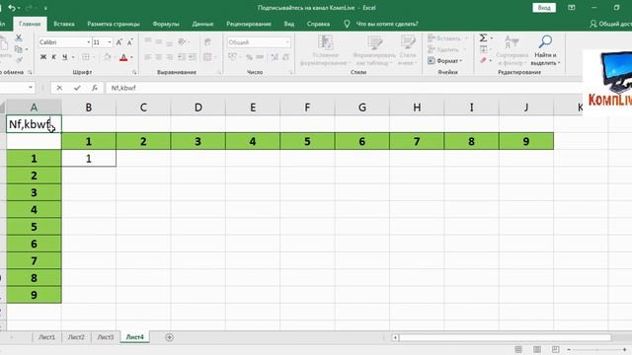Click the Insert Function fx icon

tap(95, 88)
